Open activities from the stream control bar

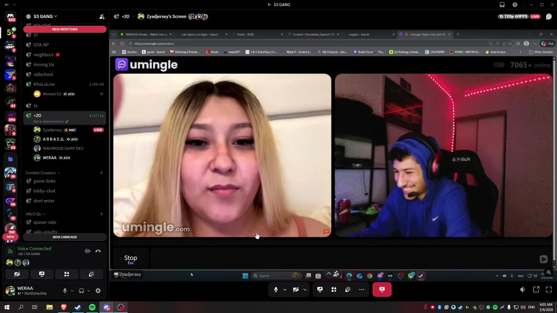[334, 290]
